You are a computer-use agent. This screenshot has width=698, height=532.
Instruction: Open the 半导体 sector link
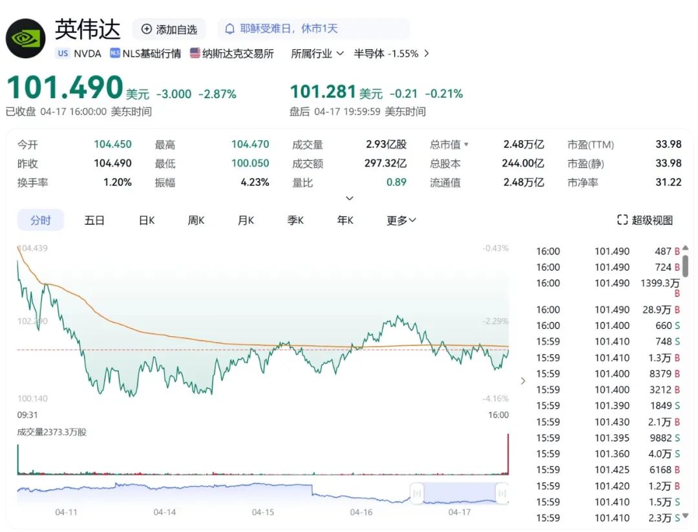click(x=386, y=54)
